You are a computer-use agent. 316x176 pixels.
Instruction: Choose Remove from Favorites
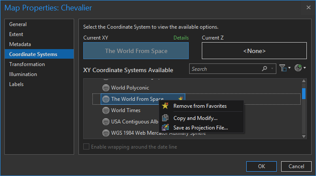click(200, 106)
